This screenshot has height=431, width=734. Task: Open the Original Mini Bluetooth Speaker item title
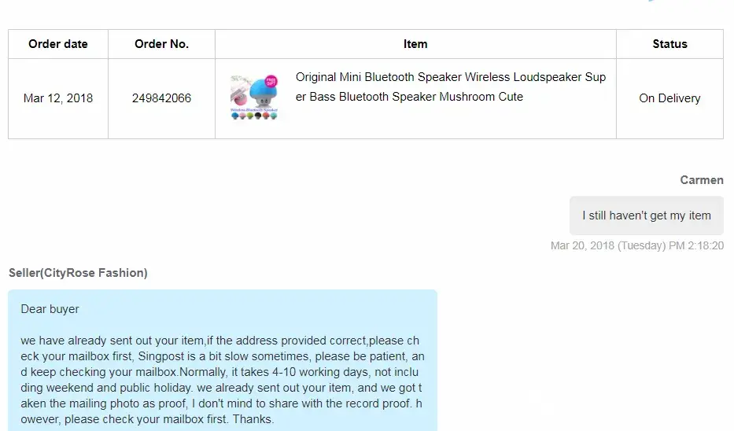tap(450, 87)
